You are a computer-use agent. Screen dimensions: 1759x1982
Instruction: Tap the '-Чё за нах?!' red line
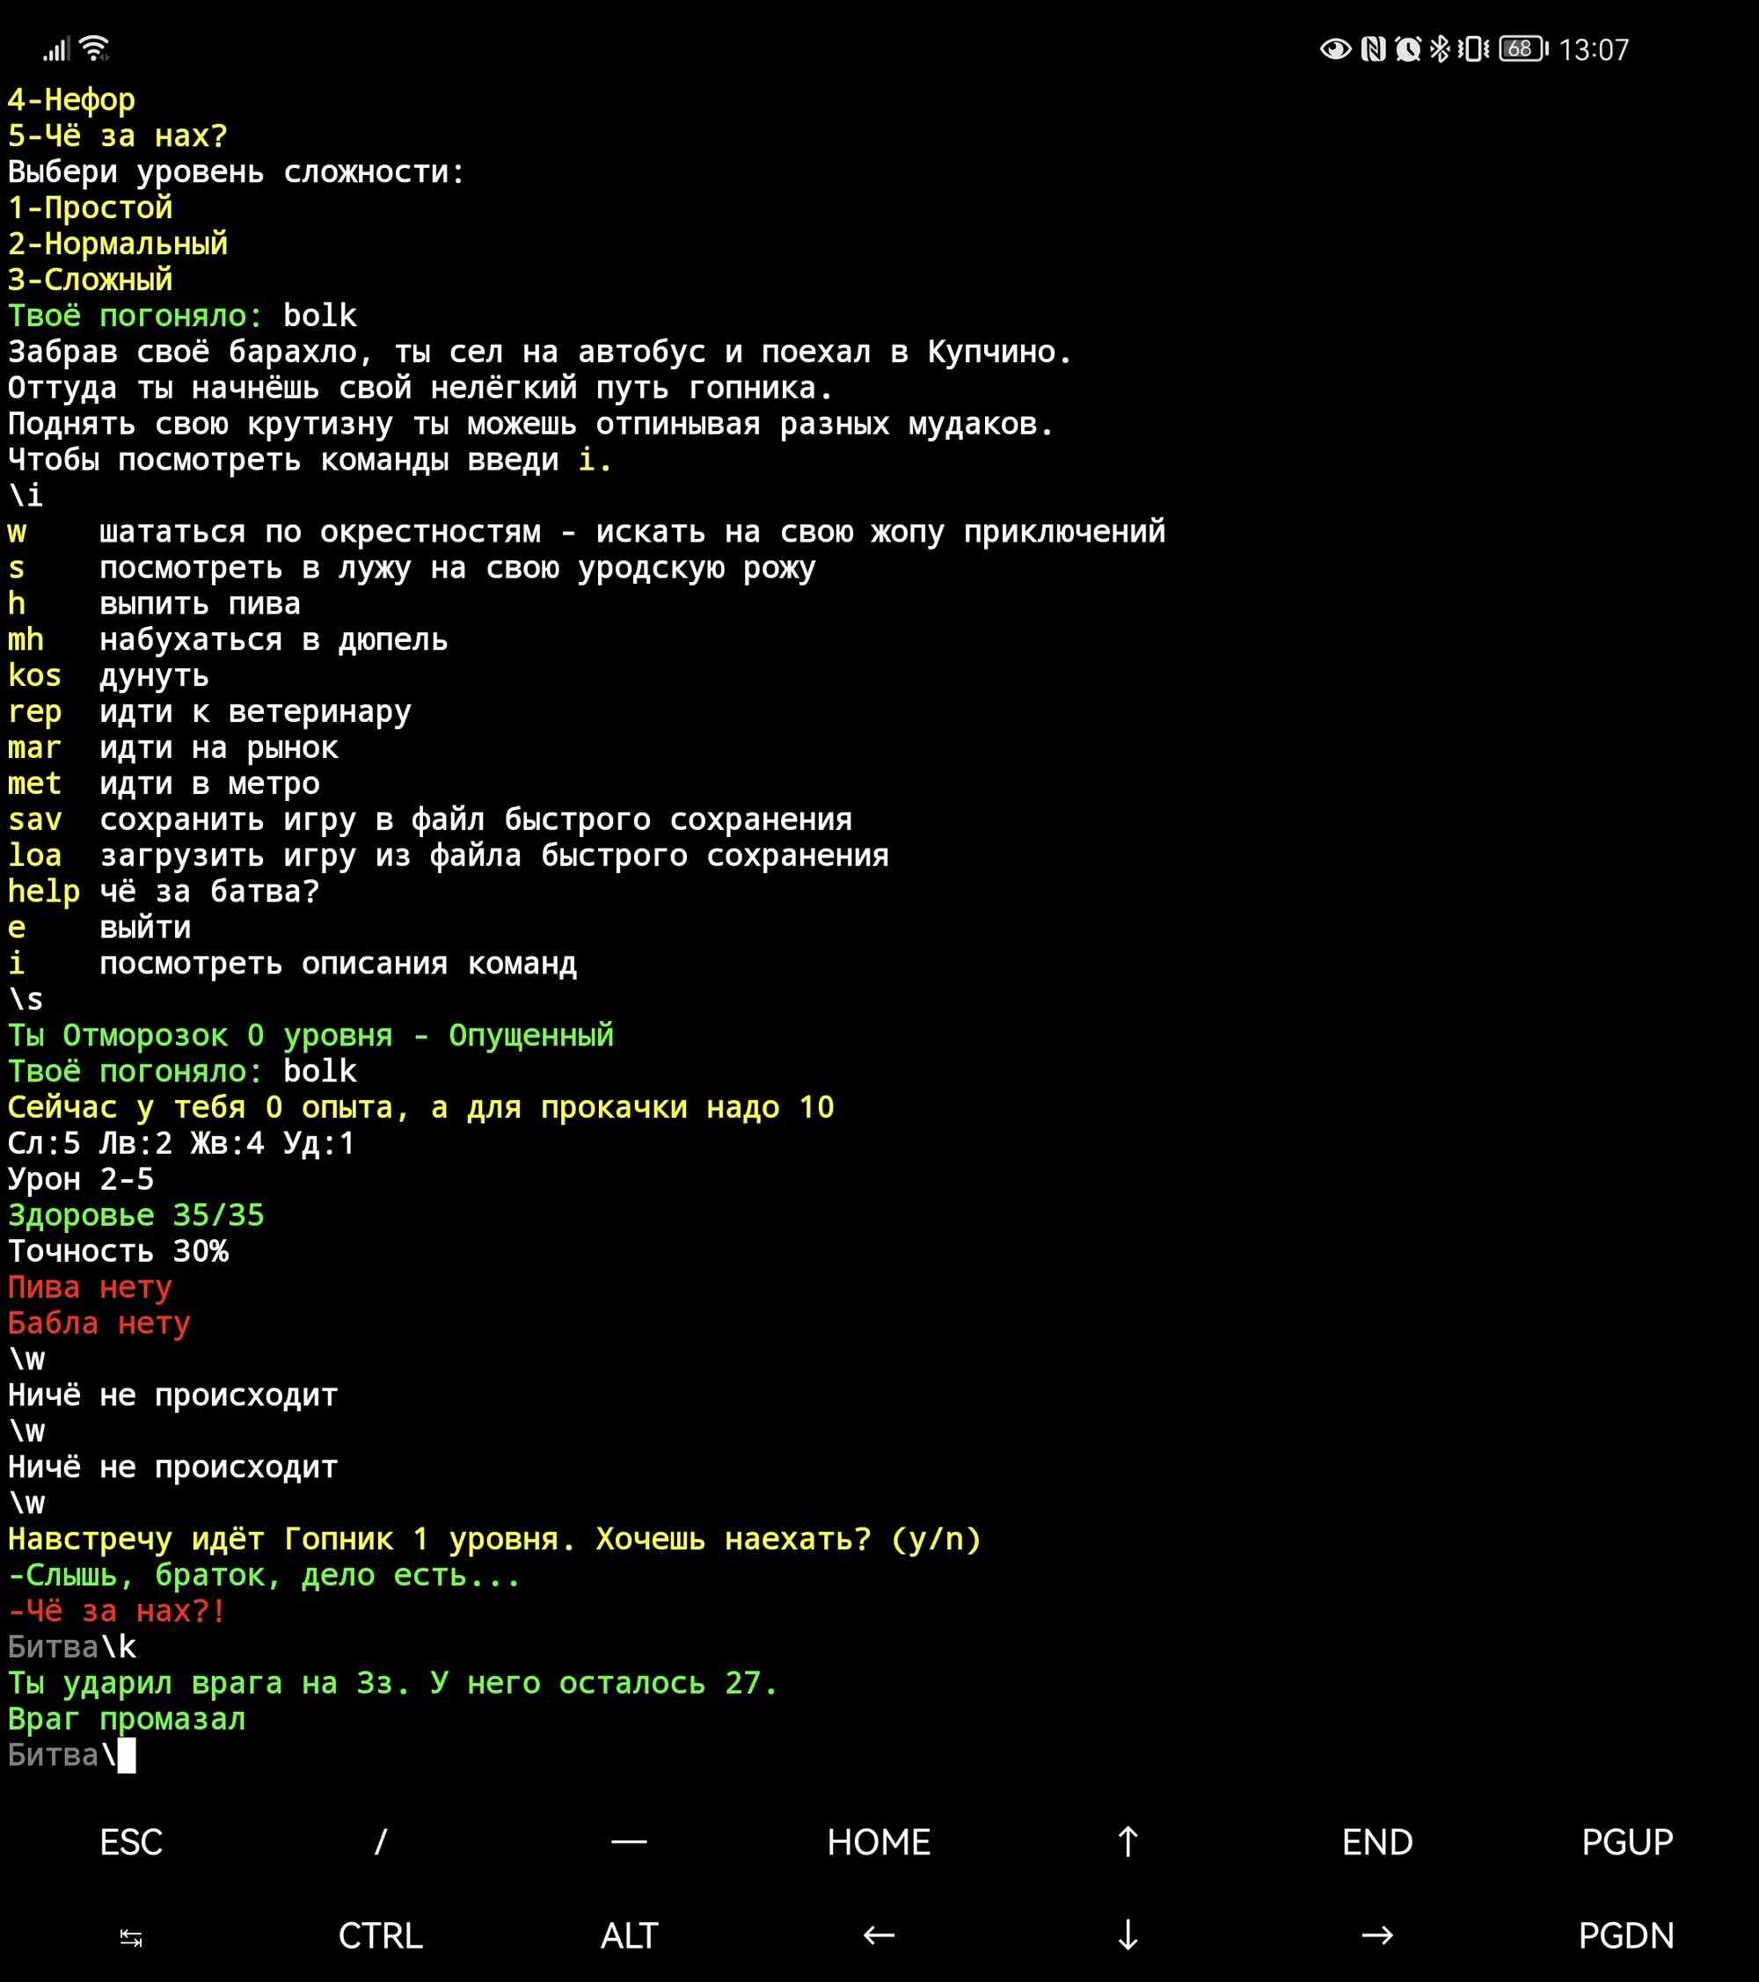click(117, 1611)
